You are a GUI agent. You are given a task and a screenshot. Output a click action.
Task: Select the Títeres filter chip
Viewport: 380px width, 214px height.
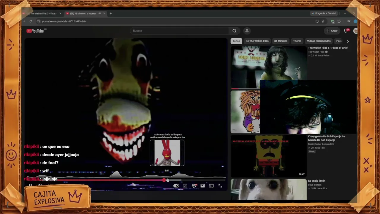coord(297,41)
